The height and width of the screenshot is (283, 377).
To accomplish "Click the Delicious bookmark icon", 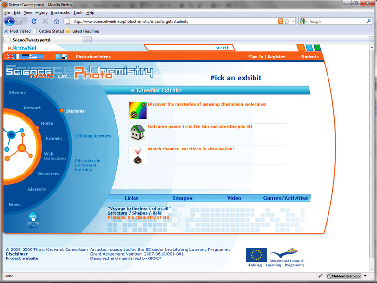I will (x=65, y=57).
